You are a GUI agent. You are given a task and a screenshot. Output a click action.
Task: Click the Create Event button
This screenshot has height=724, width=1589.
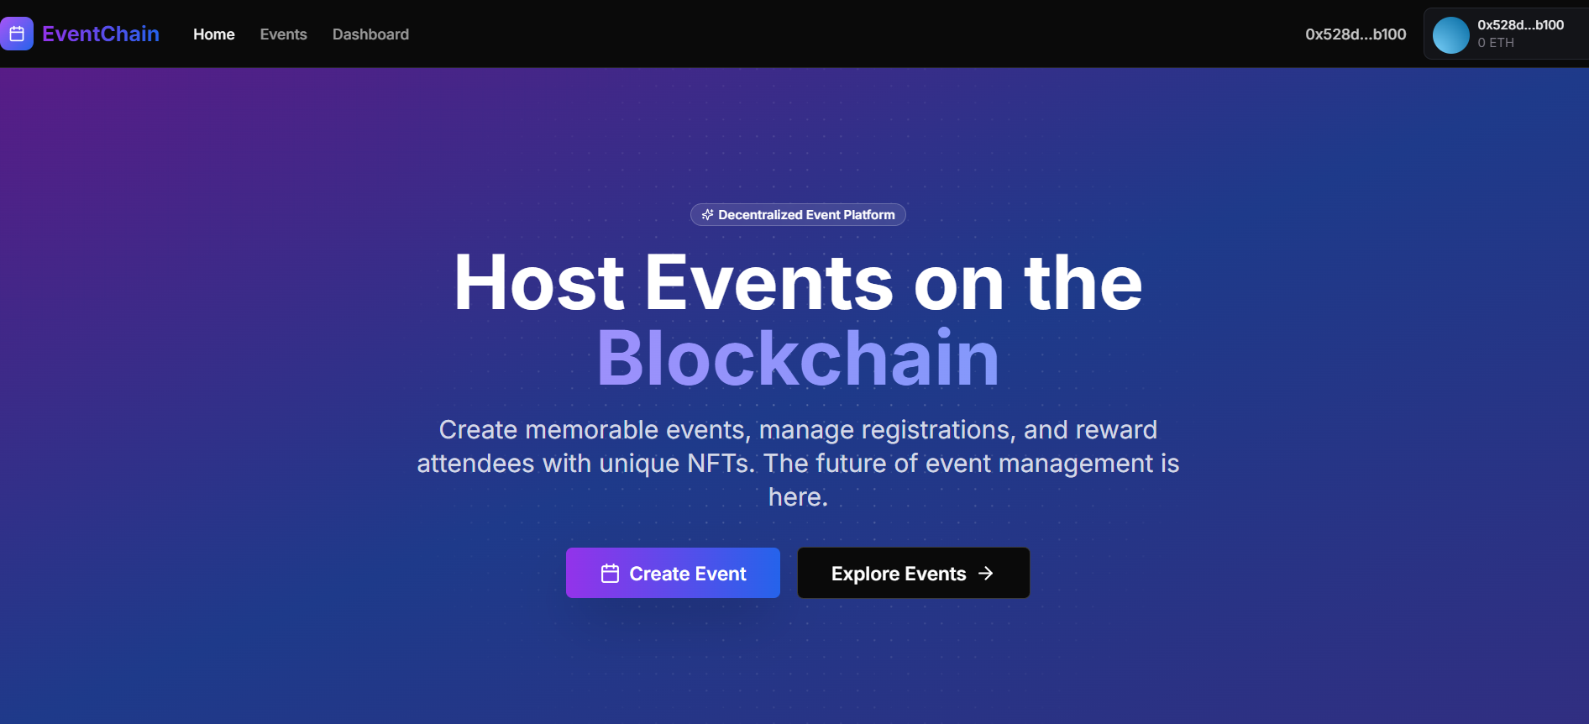pos(673,573)
